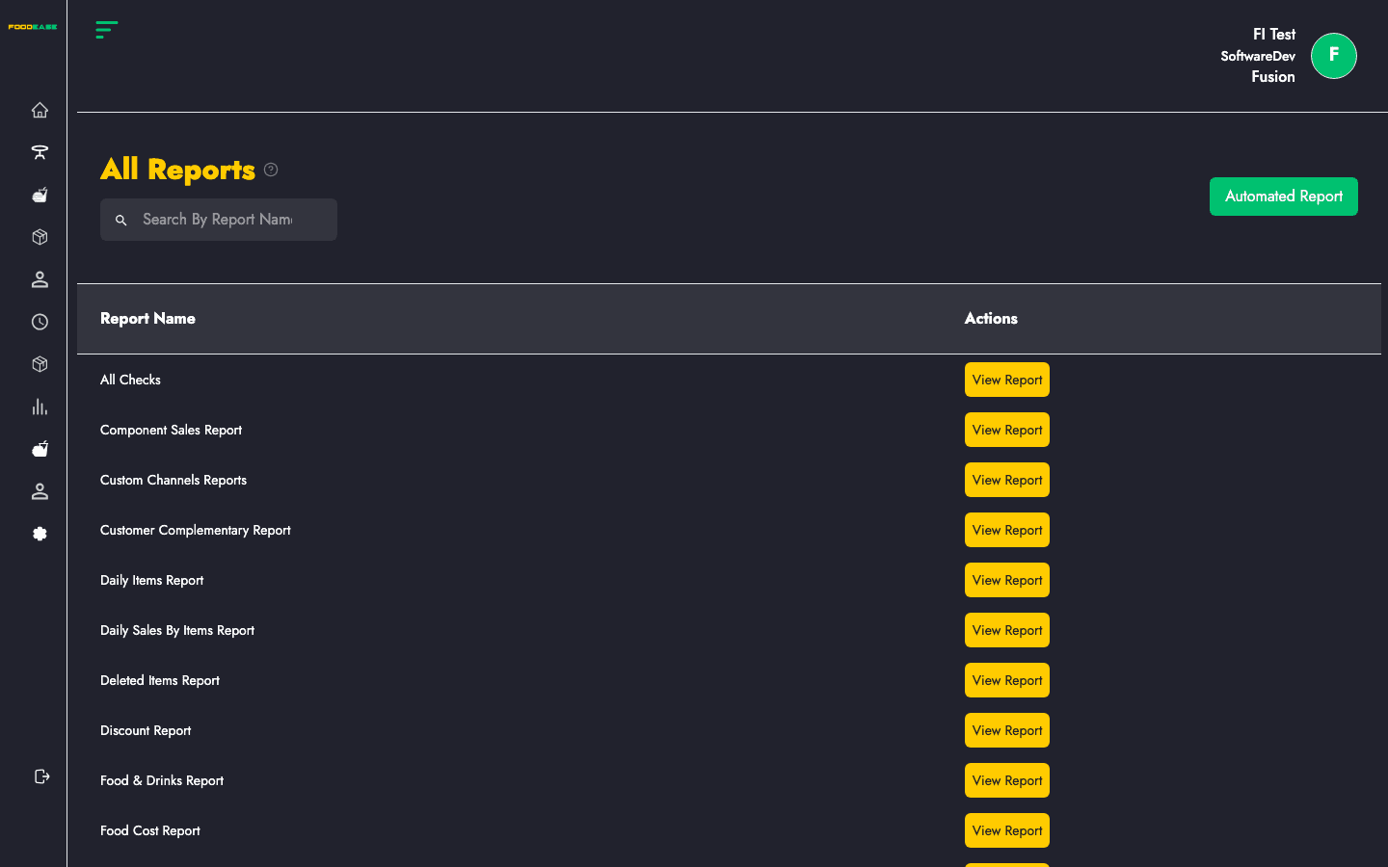Toggle the sidebar menu with hamburger icon
The height and width of the screenshot is (867, 1388).
107,30
